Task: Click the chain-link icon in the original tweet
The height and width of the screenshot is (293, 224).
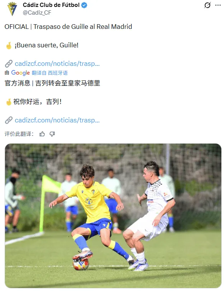Action: click(9, 64)
